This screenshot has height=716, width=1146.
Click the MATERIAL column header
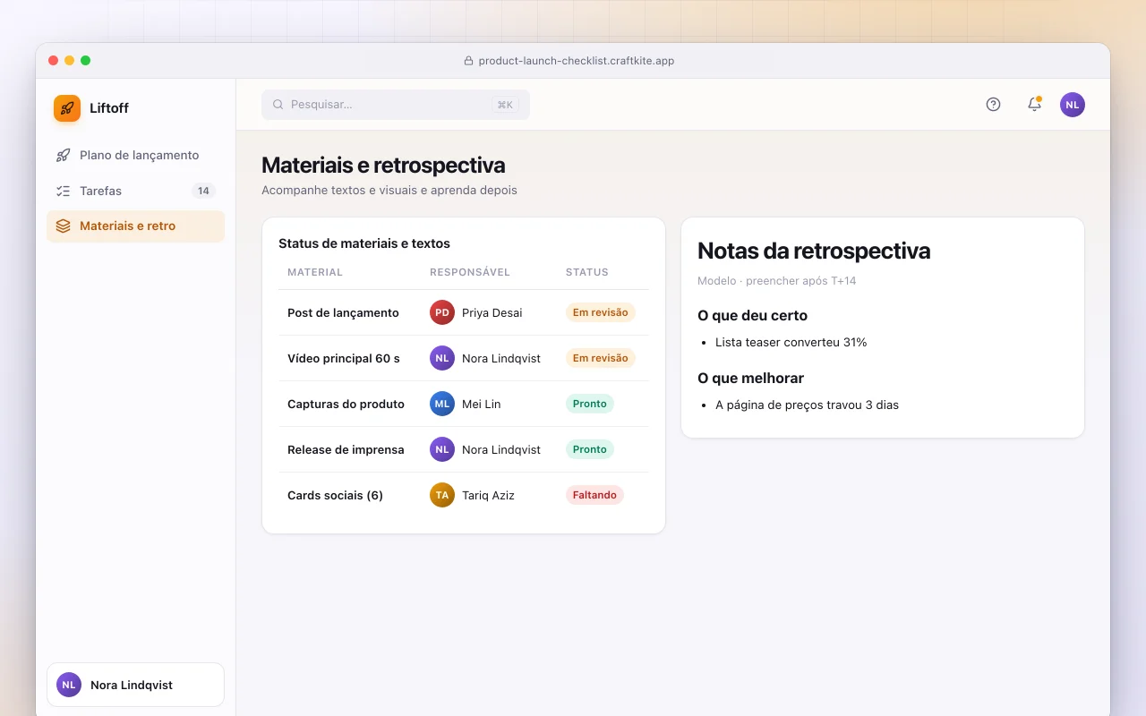[315, 272]
